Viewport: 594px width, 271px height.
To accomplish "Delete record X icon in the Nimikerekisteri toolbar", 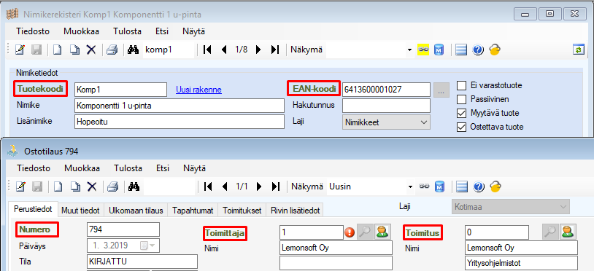I will pos(91,50).
